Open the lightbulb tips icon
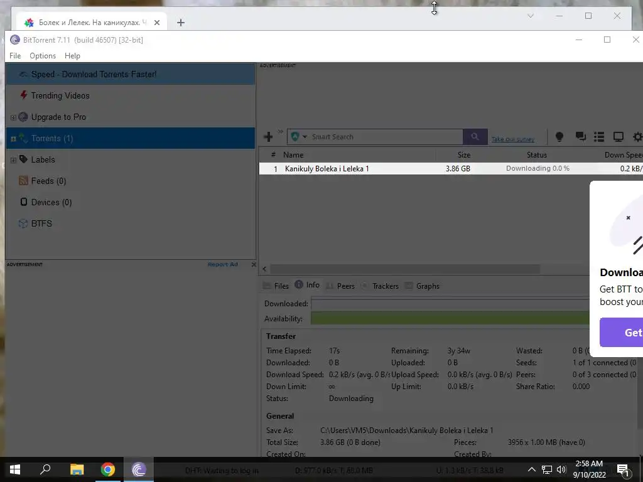 [x=559, y=136]
